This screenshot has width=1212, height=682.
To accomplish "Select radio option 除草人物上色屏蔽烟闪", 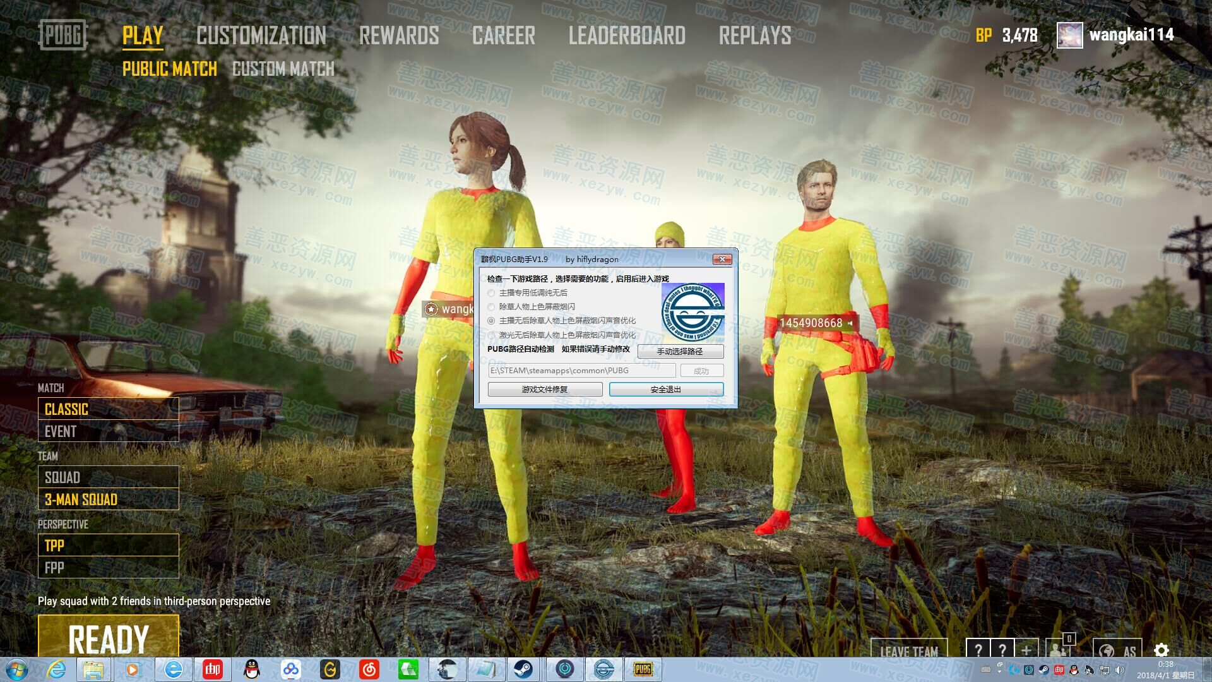I will (491, 307).
